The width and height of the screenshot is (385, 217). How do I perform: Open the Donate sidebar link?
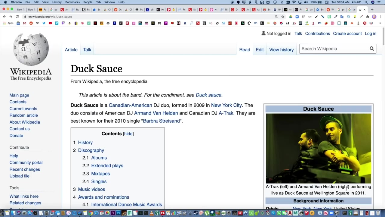pyautogui.click(x=16, y=136)
